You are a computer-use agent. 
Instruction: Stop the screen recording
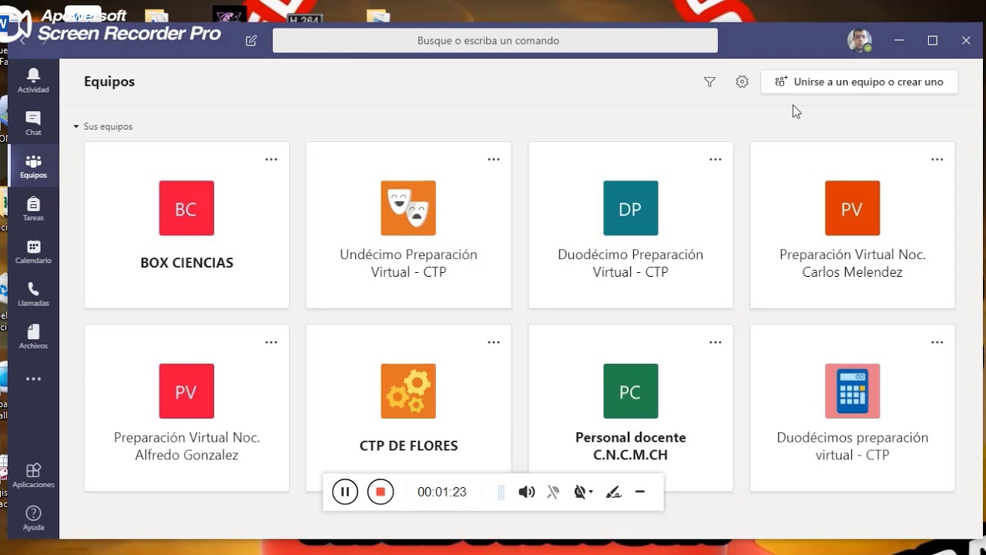coord(381,492)
